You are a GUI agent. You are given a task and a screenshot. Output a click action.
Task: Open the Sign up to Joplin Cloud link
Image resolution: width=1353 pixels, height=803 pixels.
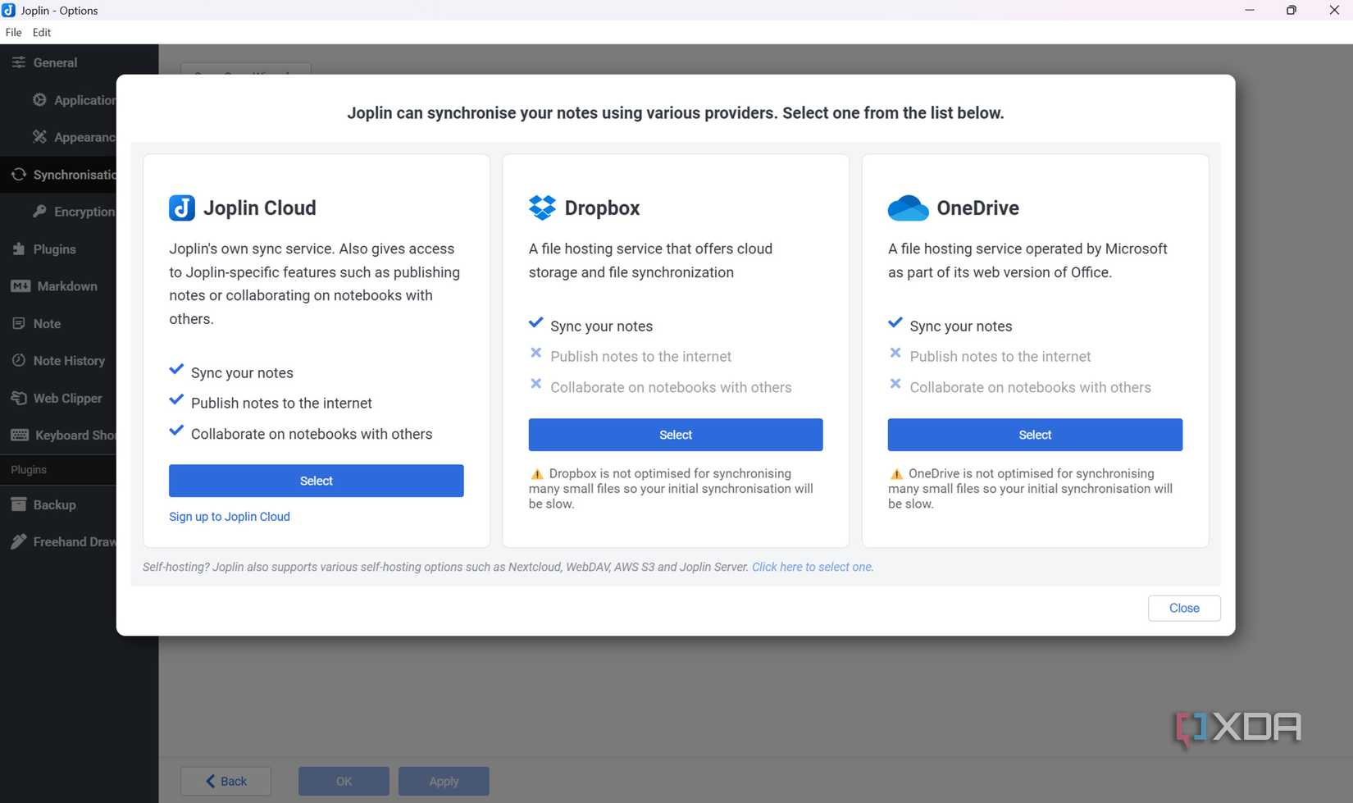229,516
